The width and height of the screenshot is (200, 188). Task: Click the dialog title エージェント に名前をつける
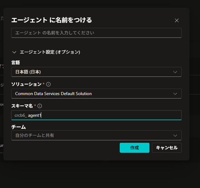pos(51,20)
